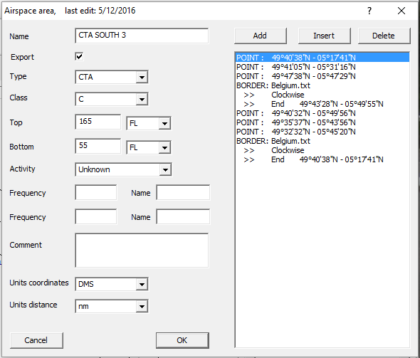Toggle the Export checkbox

click(79, 56)
